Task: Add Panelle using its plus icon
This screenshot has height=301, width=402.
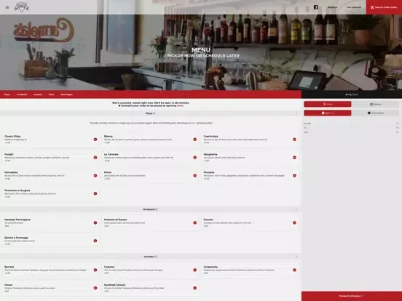Action: pos(294,222)
